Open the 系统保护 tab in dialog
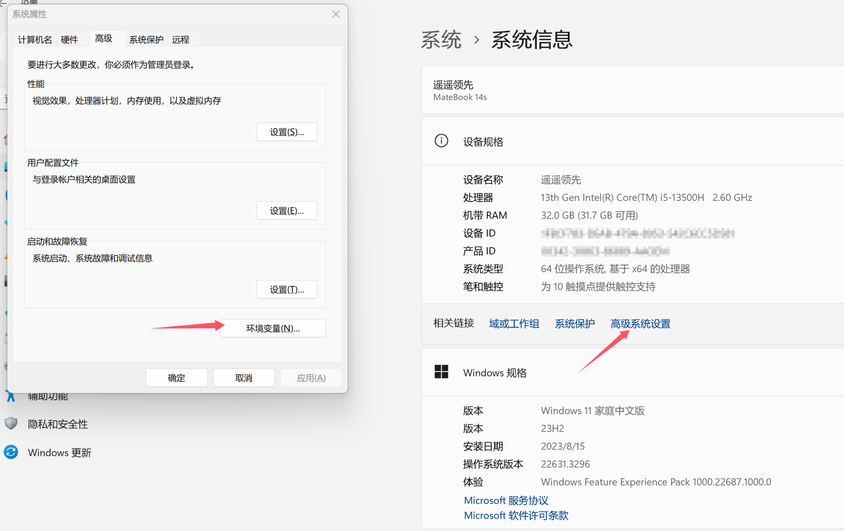Viewport: 844px width, 531px height. [146, 40]
